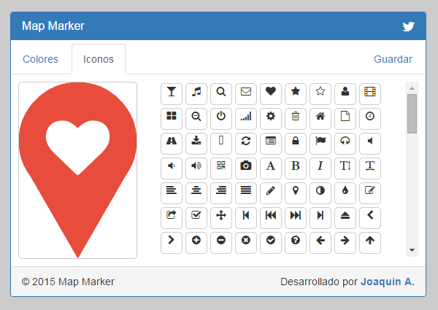Choose the bold B icon
This screenshot has width=438, height=310.
click(296, 168)
